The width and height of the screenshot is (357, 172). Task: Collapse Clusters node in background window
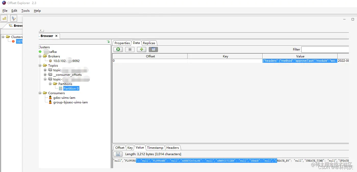(3, 37)
